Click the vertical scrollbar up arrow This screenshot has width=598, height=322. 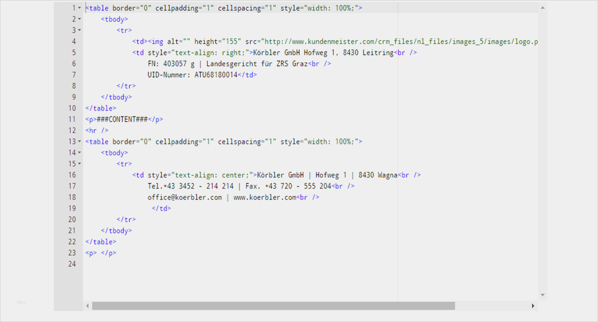tap(542, 7)
